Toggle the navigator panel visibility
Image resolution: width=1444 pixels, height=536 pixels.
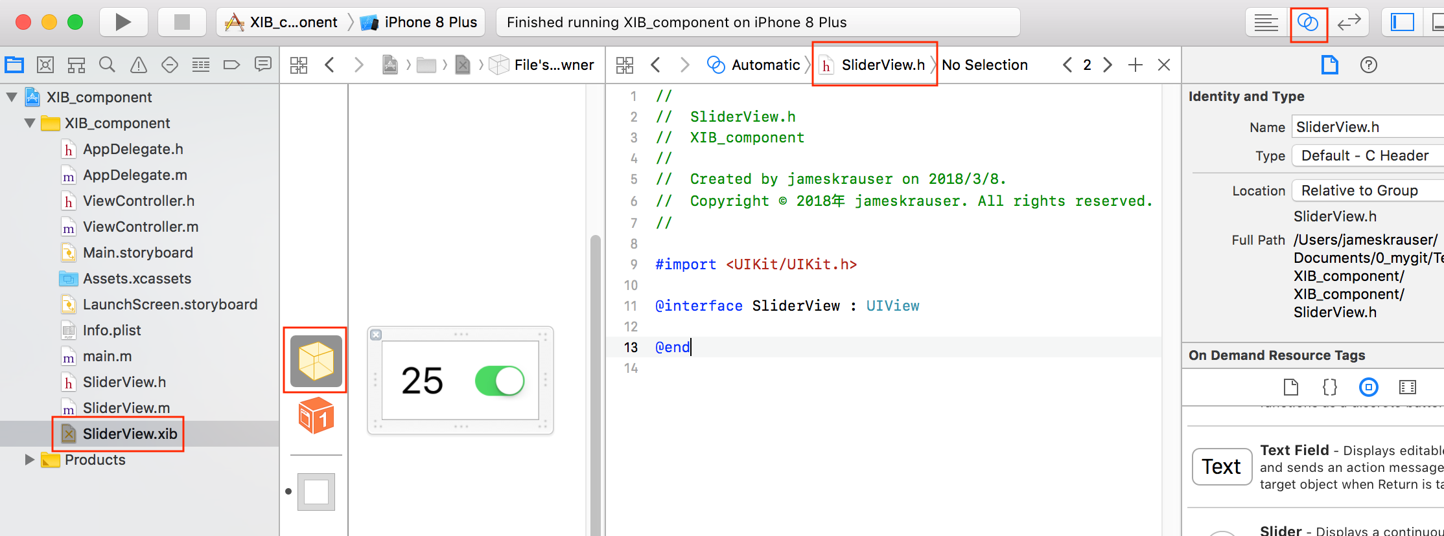[x=1402, y=23]
